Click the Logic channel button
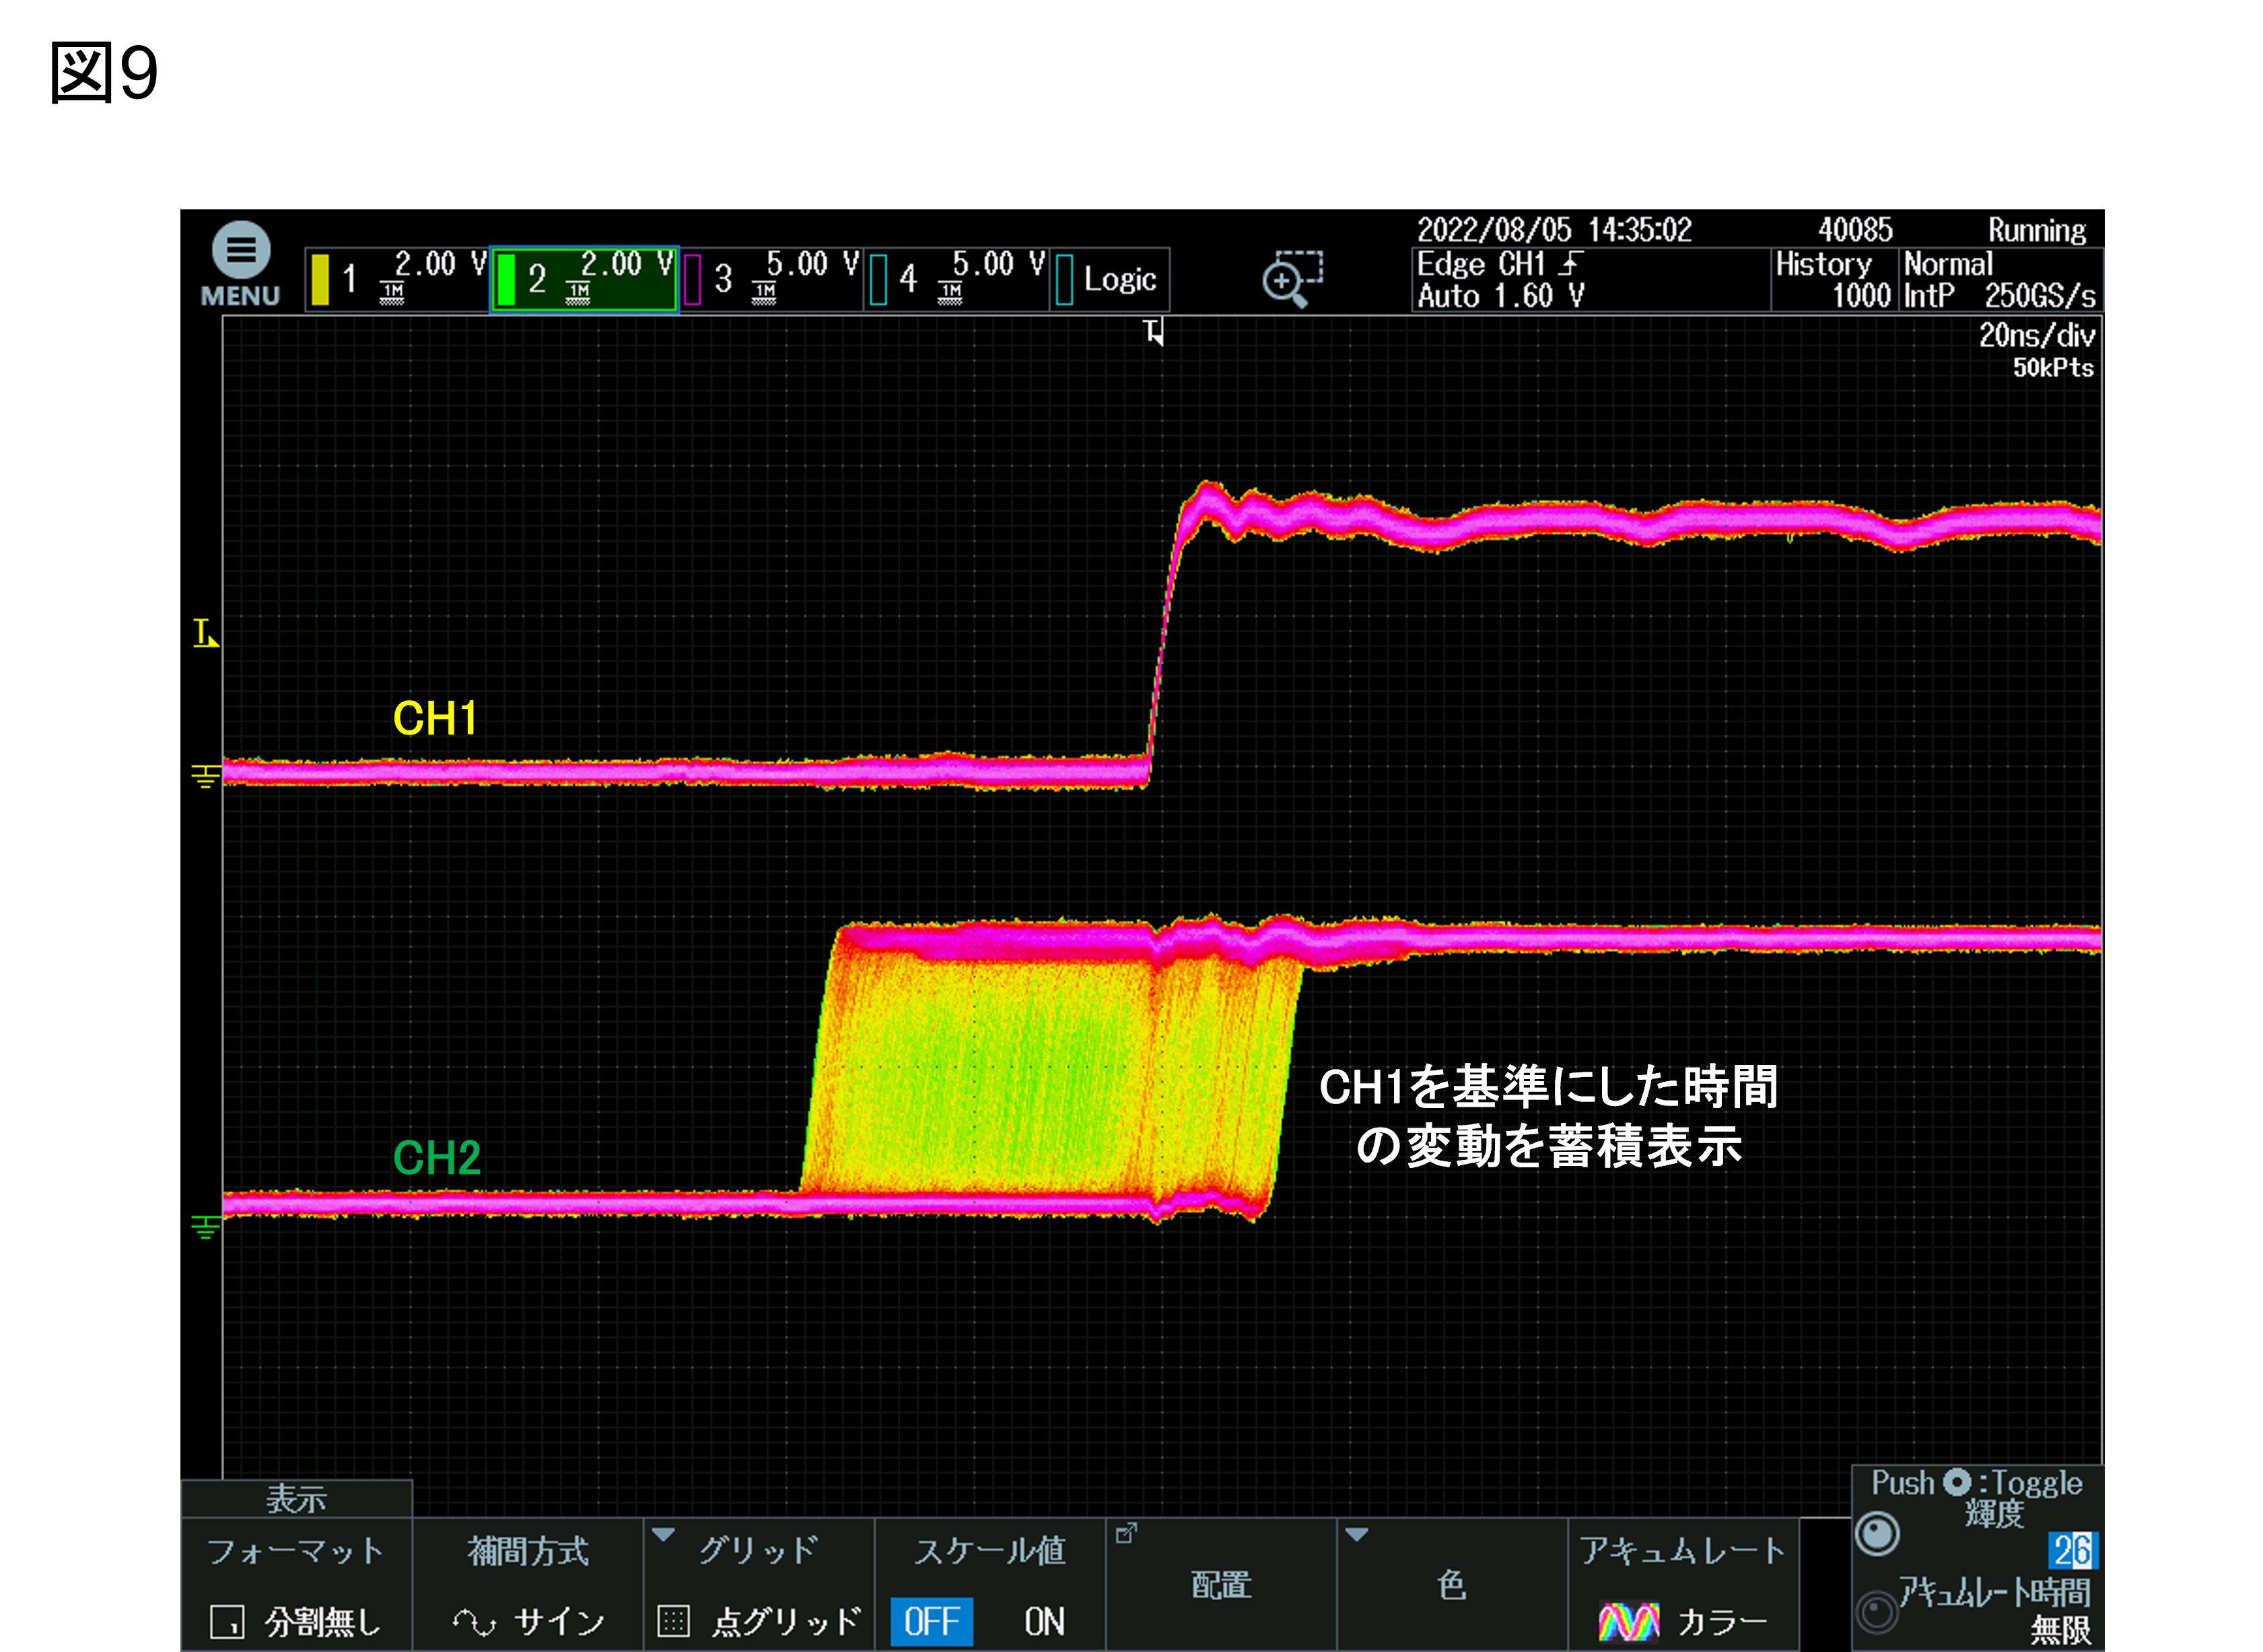Screen dimensions: 2263x1652 1110,280
